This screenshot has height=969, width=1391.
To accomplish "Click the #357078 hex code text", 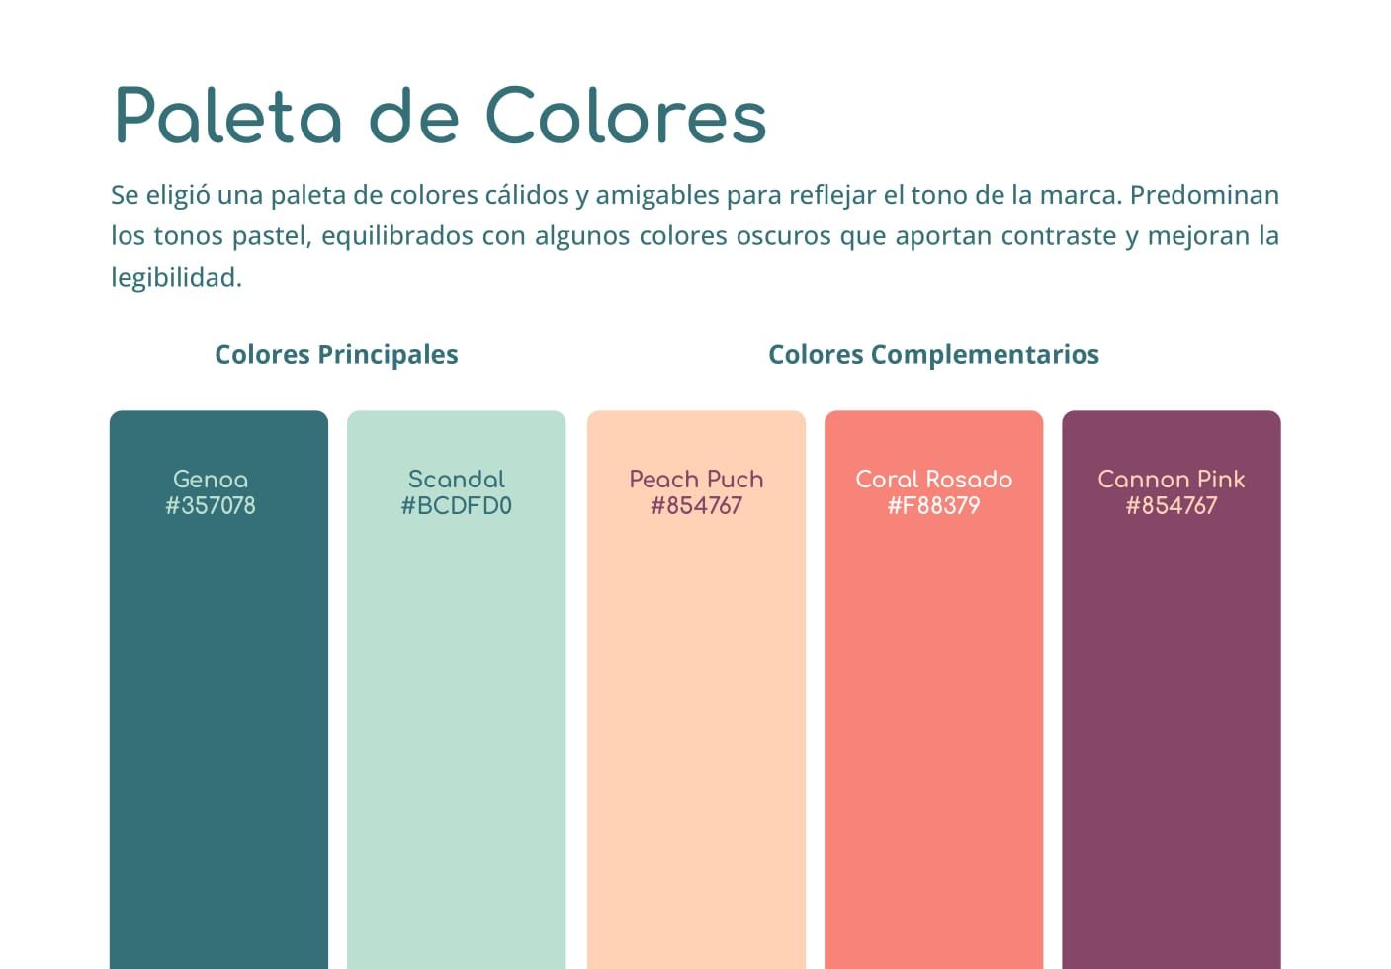I will coord(211,505).
